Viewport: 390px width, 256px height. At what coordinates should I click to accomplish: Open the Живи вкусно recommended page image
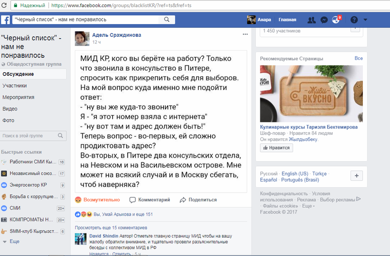click(x=311, y=94)
